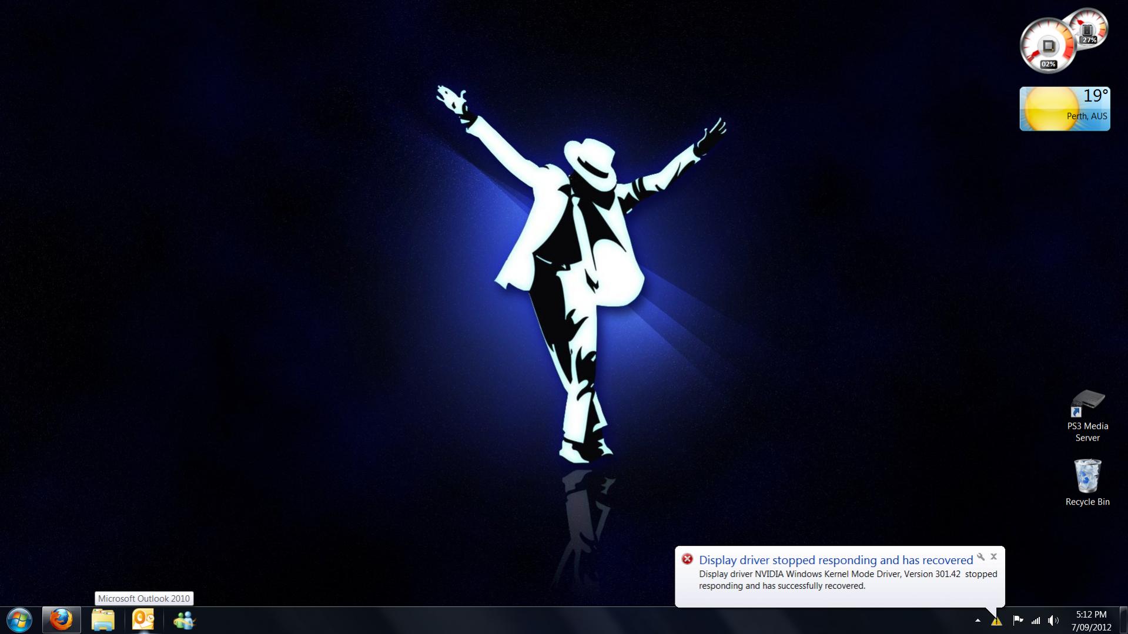Viewport: 1128px width, 634px height.
Task: Click the 19° temperature reading
Action: coord(1096,96)
